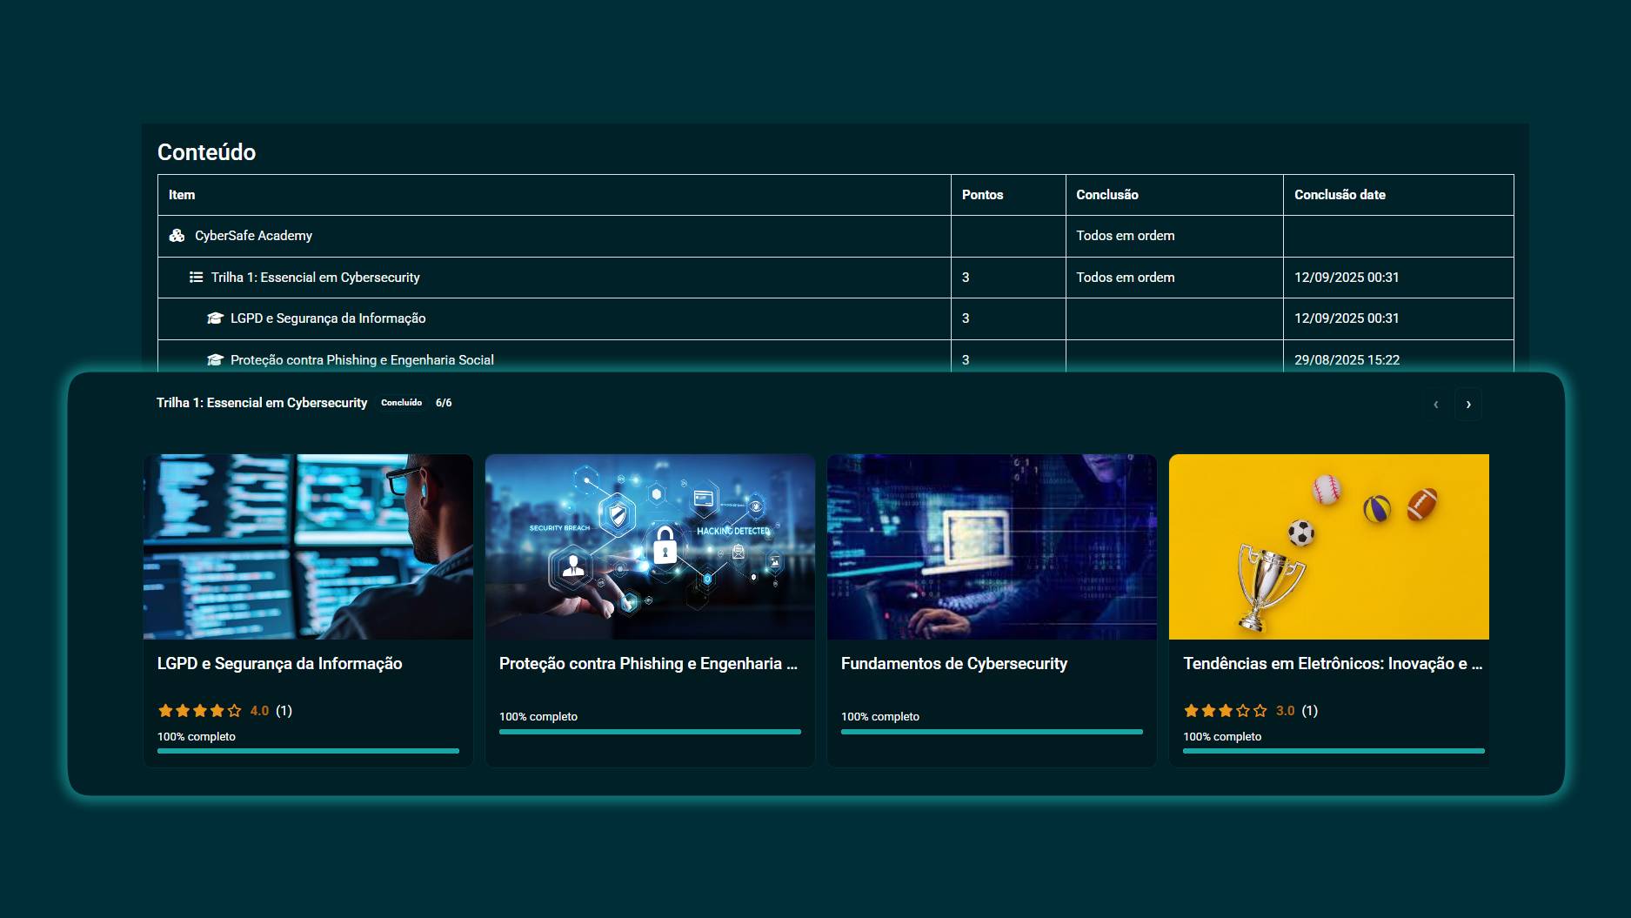
Task: Go to next carousel slide arrow
Action: [1468, 405]
